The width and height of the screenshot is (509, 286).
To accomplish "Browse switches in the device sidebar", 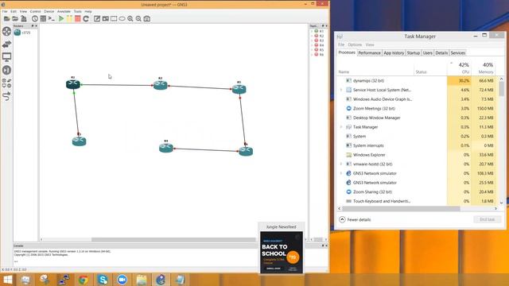I will 7,44.
